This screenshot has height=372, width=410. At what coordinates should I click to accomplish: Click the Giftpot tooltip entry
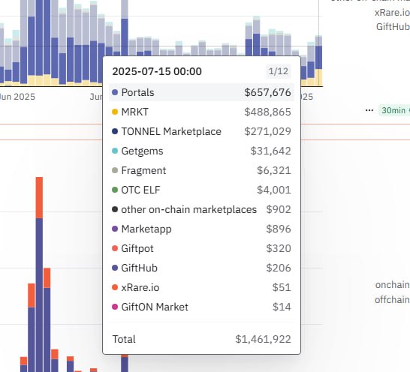click(x=201, y=248)
